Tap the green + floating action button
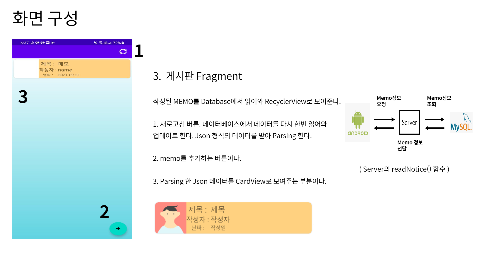The width and height of the screenshot is (495, 278). (118, 229)
